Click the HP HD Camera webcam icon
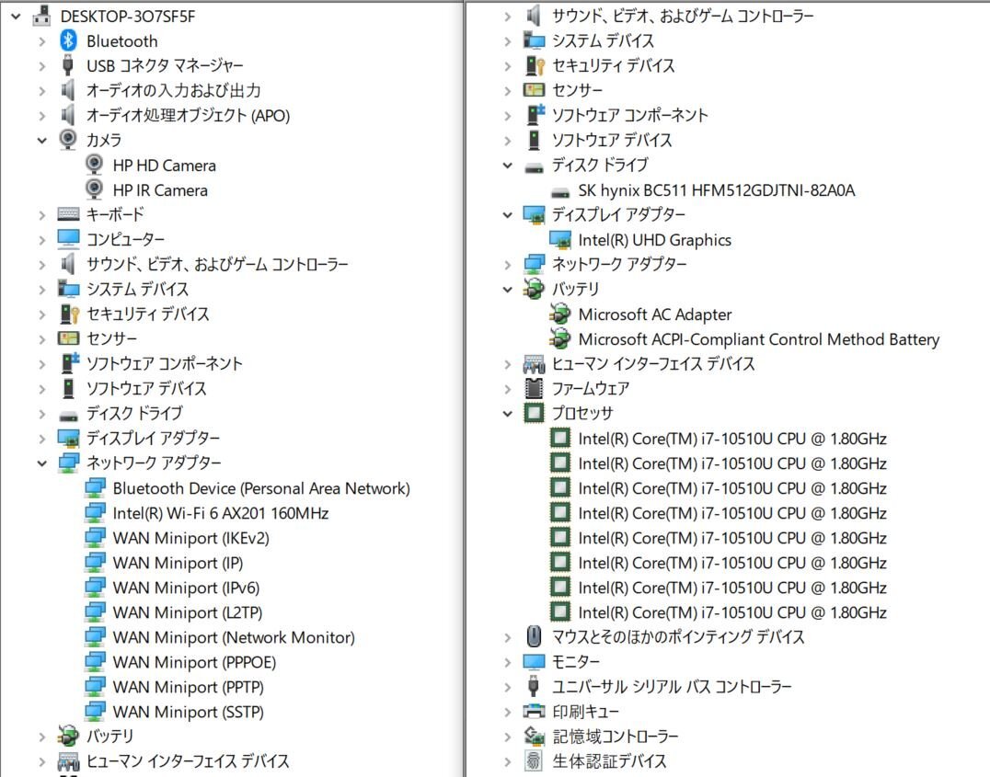This screenshot has height=777, width=990. coord(94,165)
